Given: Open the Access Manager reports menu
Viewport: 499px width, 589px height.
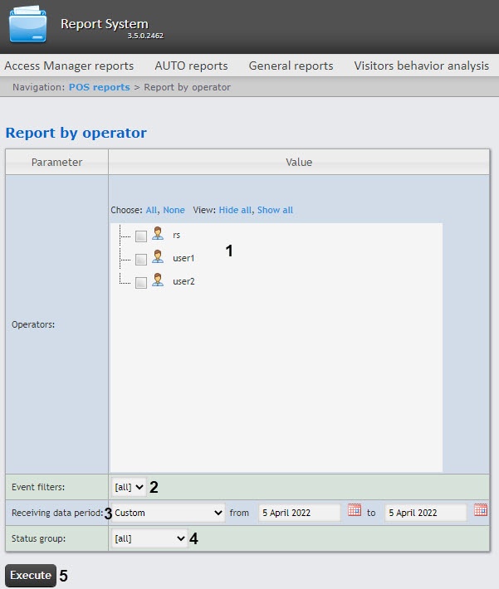Looking at the screenshot, I should pyautogui.click(x=69, y=66).
